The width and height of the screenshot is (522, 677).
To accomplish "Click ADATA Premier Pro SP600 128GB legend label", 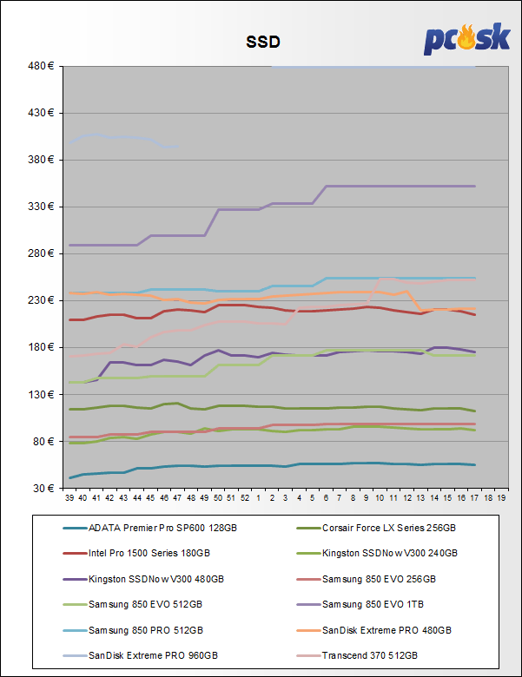I will point(161,528).
